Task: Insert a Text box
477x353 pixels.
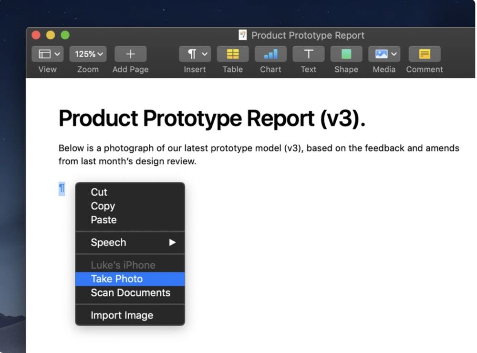Action: (308, 54)
